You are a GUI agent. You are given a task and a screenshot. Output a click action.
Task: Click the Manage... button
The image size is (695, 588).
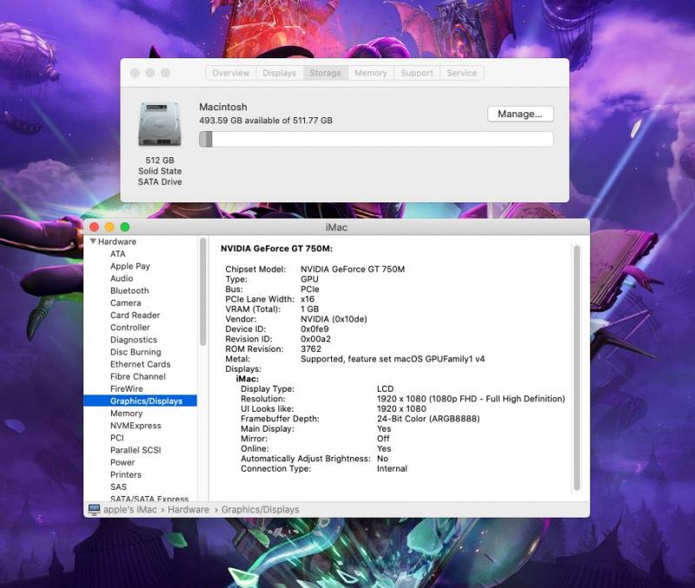click(x=520, y=114)
